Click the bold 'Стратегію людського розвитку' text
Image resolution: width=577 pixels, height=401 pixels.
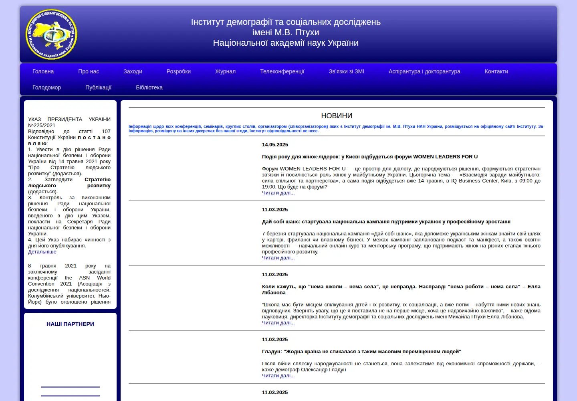(x=69, y=182)
